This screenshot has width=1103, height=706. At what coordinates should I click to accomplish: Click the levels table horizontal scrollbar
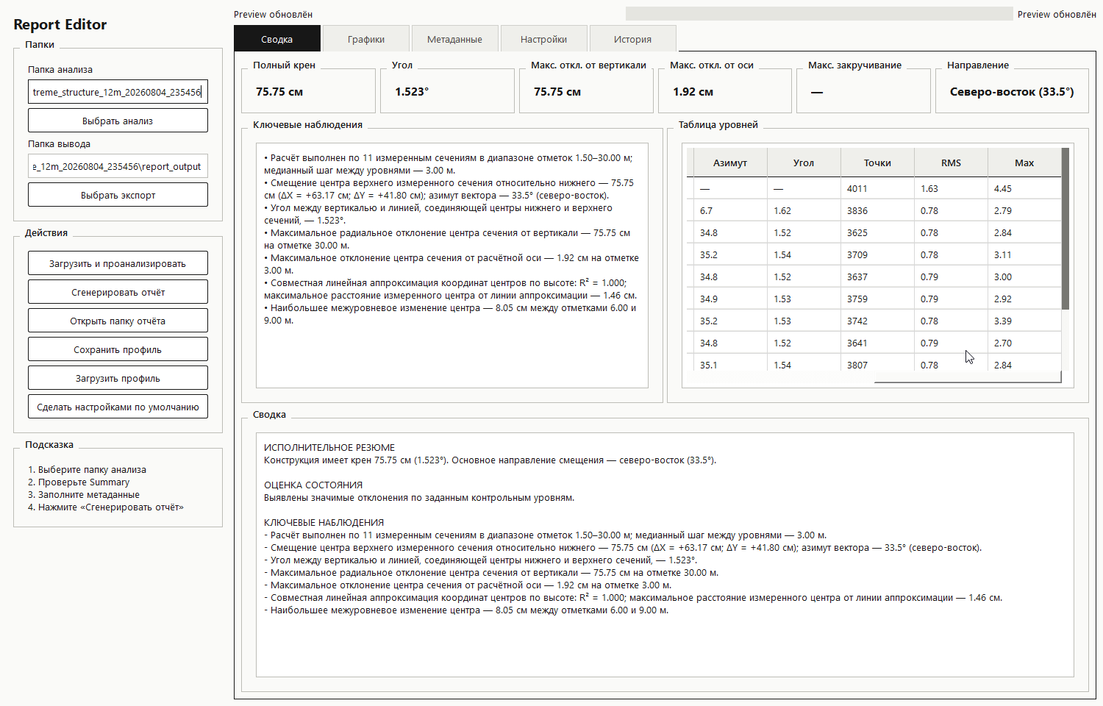tap(967, 377)
